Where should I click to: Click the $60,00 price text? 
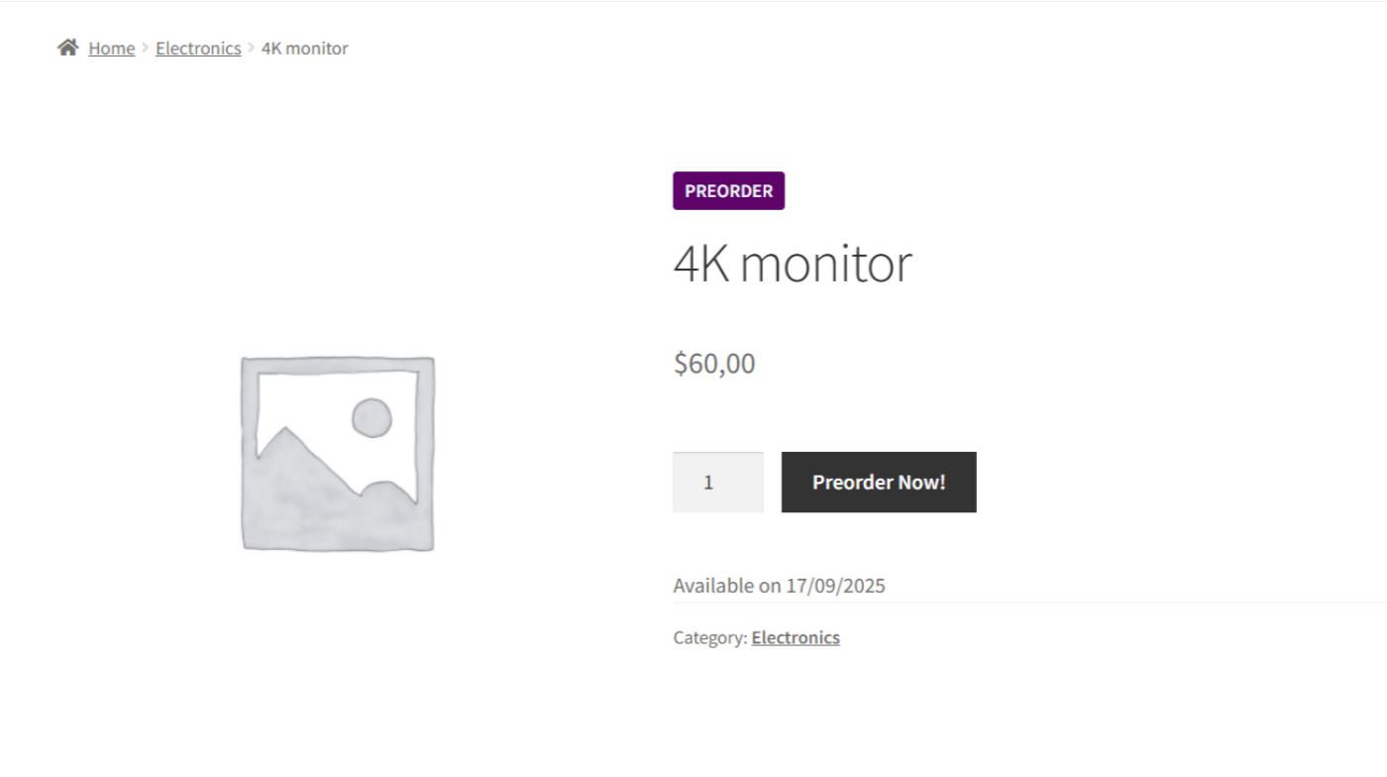(714, 363)
